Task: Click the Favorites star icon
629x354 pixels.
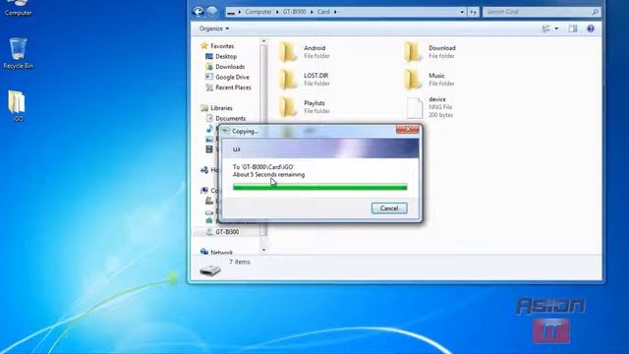Action: pos(204,46)
